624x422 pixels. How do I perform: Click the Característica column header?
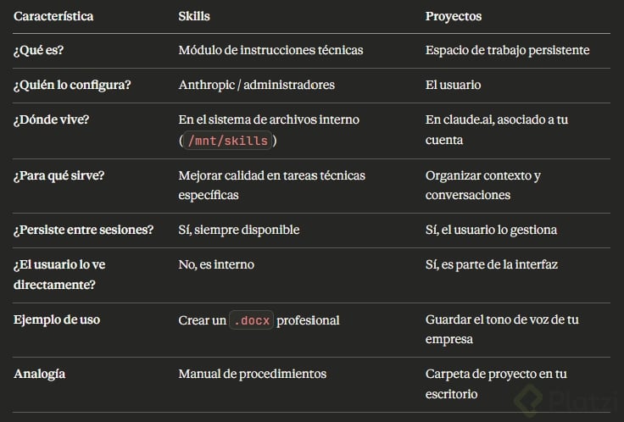tap(53, 16)
